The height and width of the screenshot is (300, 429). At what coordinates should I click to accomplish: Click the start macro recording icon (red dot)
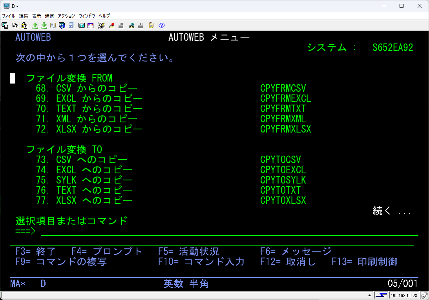tap(112, 25)
